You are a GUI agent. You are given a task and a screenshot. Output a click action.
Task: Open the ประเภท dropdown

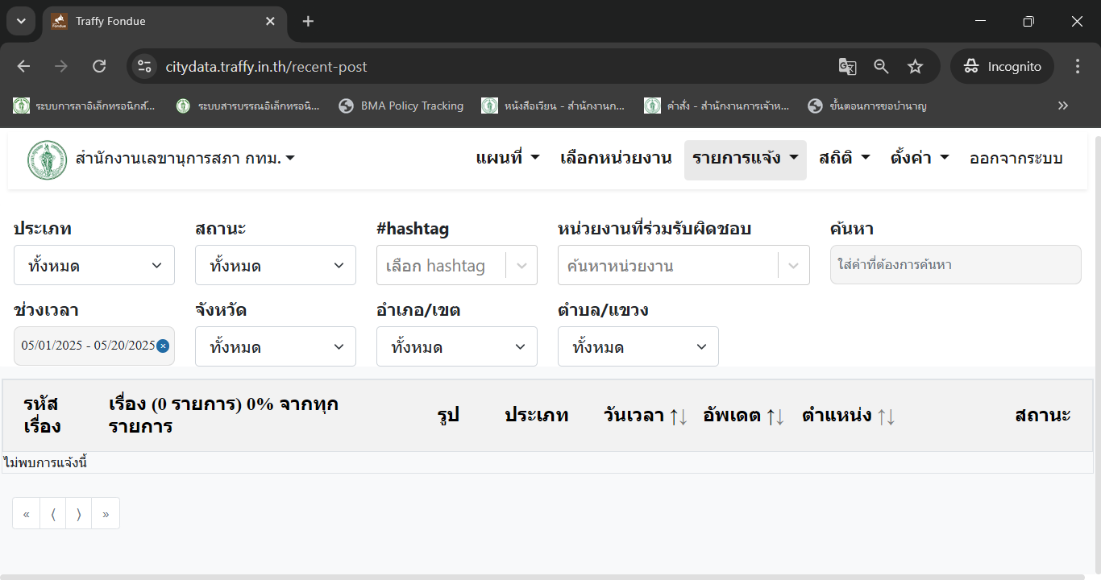tap(94, 265)
